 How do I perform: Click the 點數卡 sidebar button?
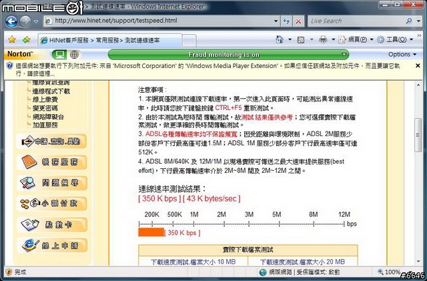[x=51, y=224]
